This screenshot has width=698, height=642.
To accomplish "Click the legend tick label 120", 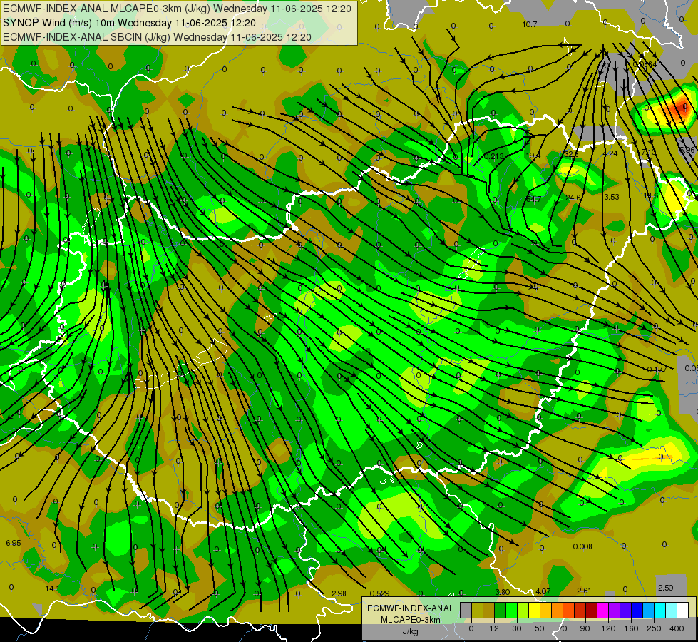I will (609, 628).
